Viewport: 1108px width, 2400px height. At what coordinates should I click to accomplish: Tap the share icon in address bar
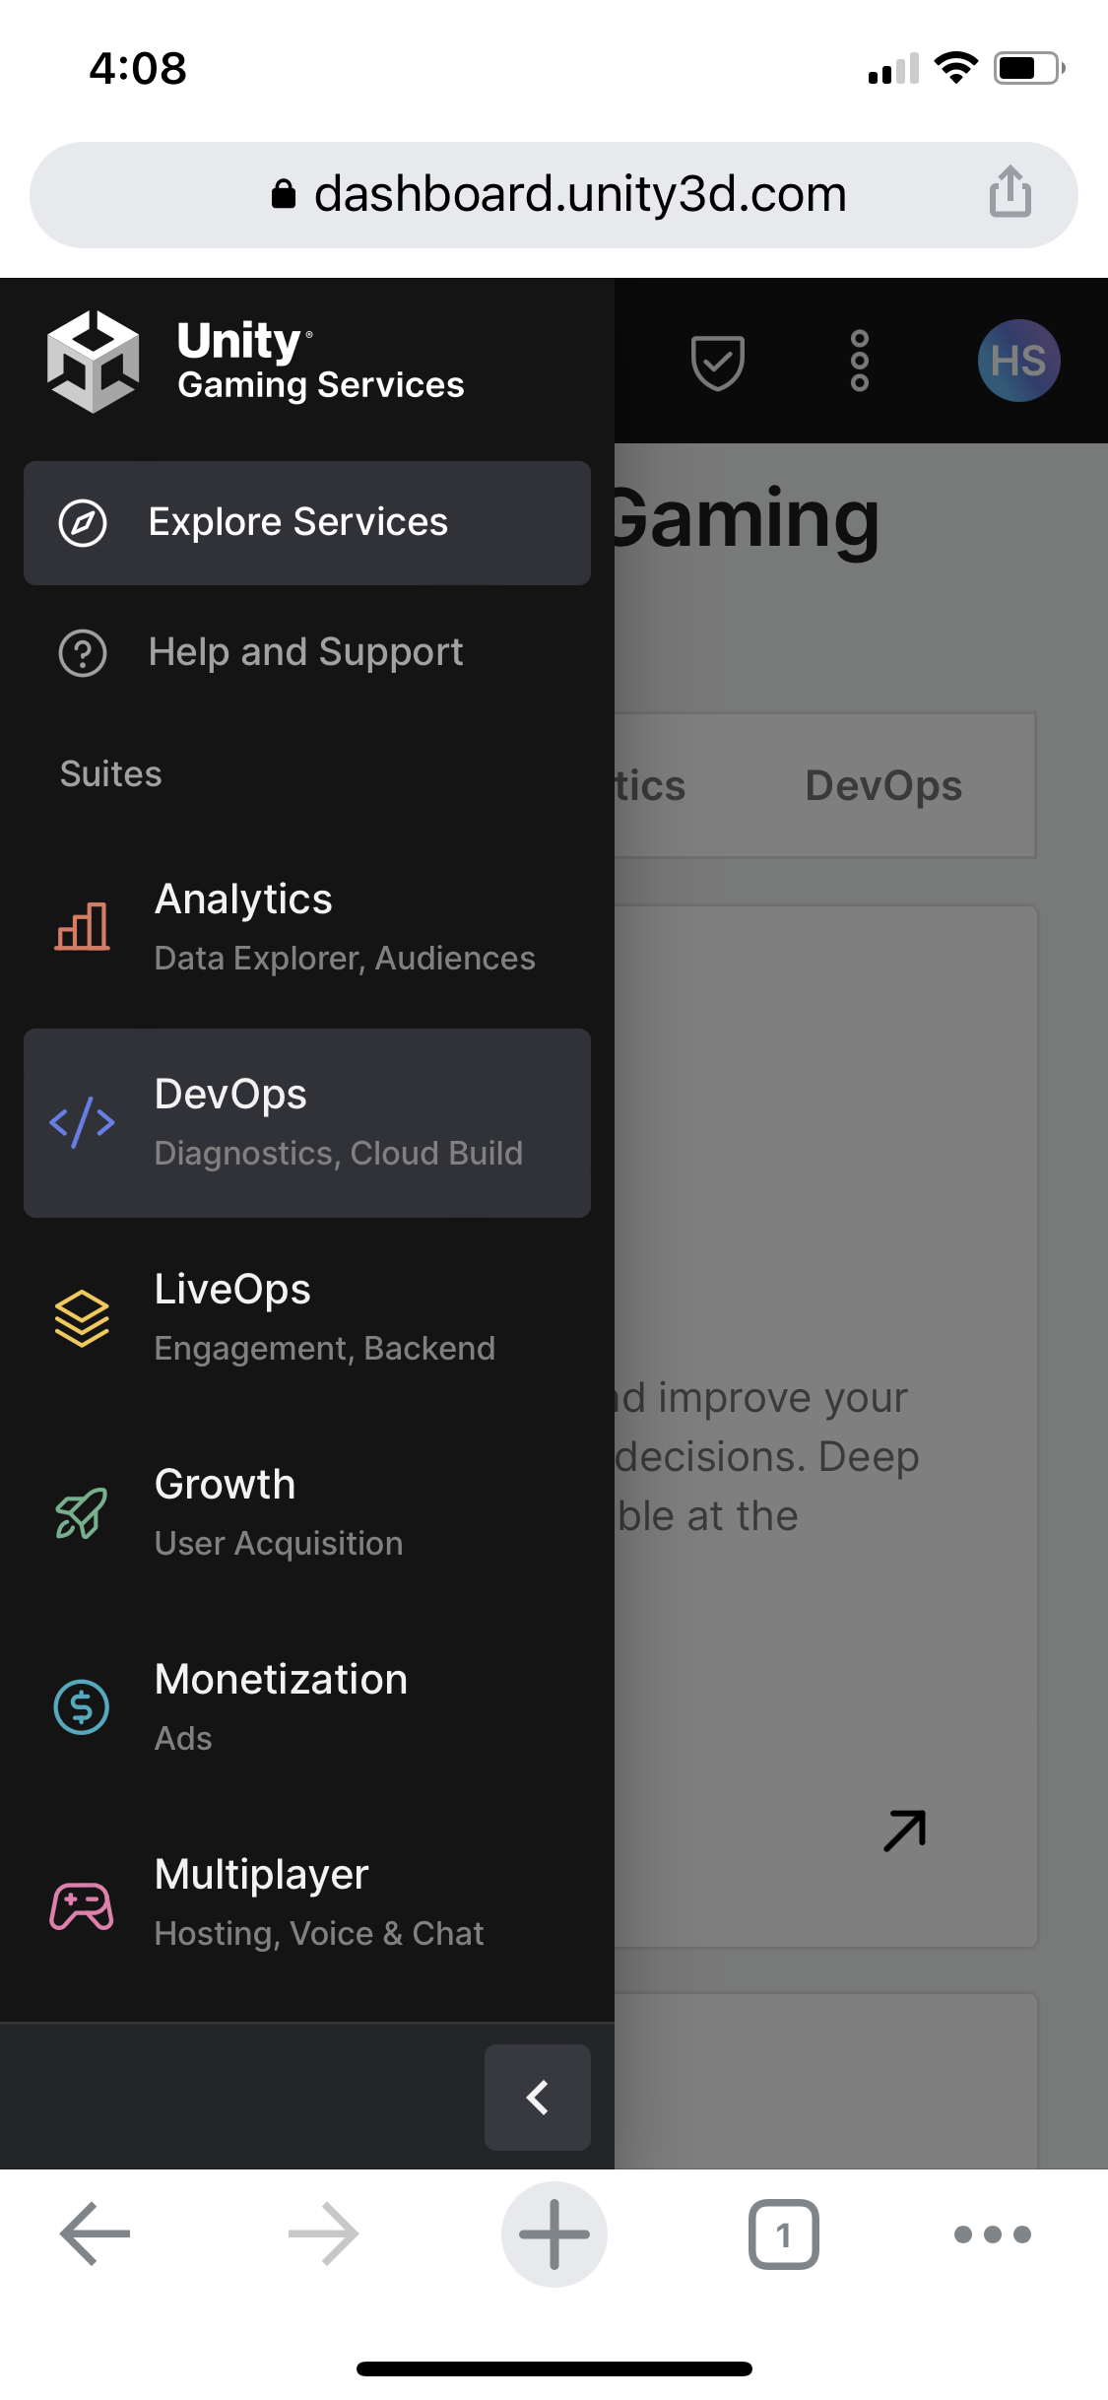coord(1010,191)
